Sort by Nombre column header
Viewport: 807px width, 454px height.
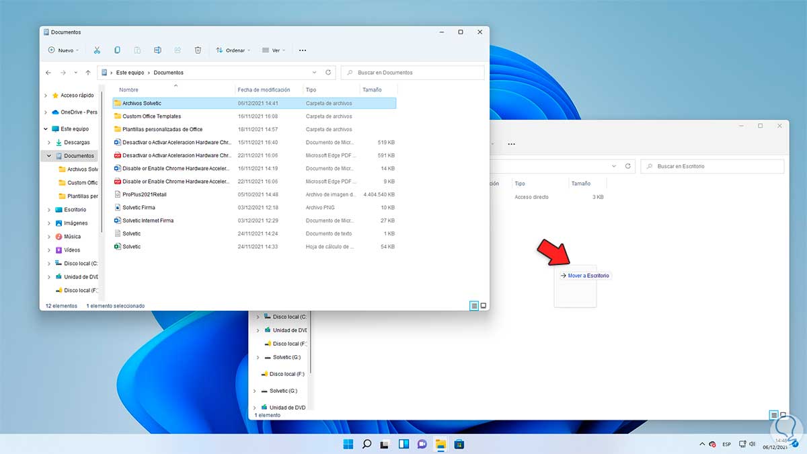click(x=128, y=90)
